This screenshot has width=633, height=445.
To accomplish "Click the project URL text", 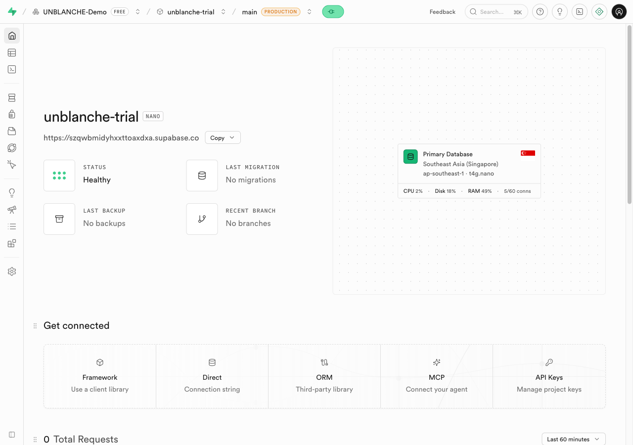I will tap(121, 138).
